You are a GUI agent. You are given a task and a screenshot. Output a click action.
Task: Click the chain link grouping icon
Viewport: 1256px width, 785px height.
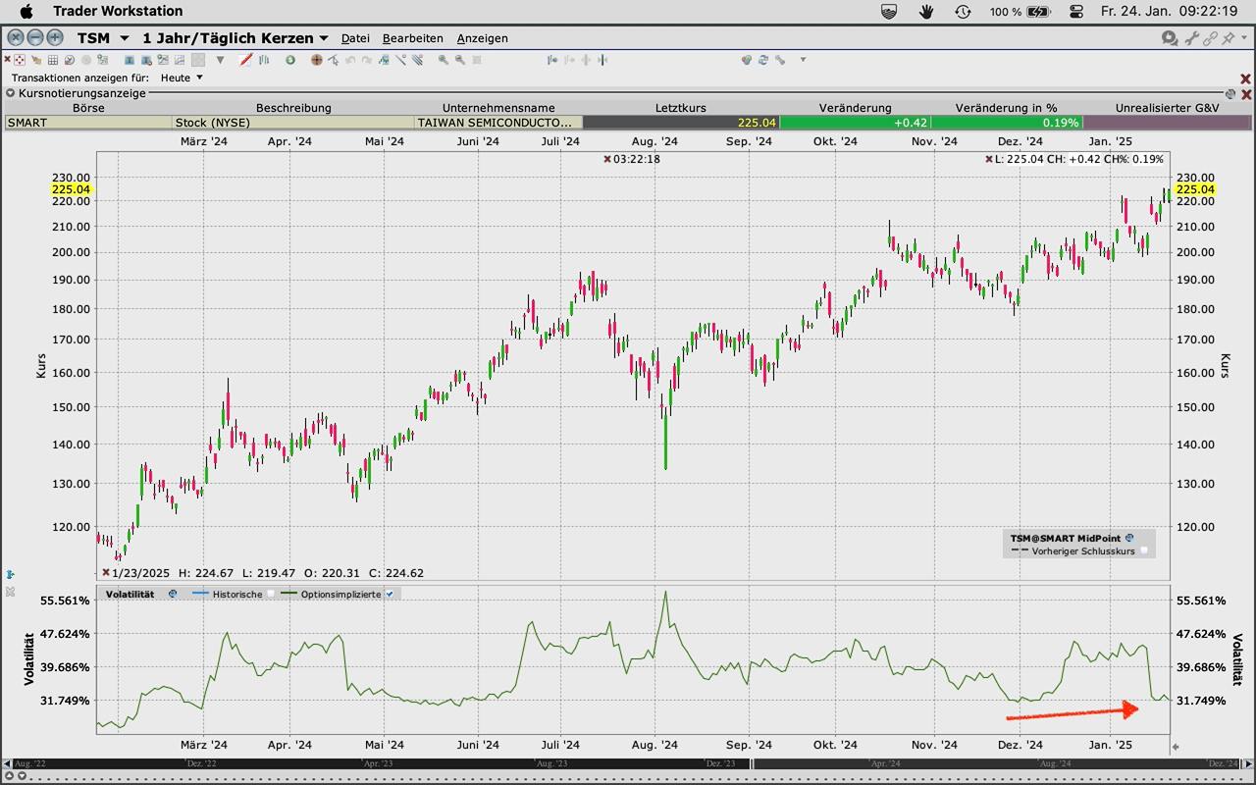[x=1211, y=38]
